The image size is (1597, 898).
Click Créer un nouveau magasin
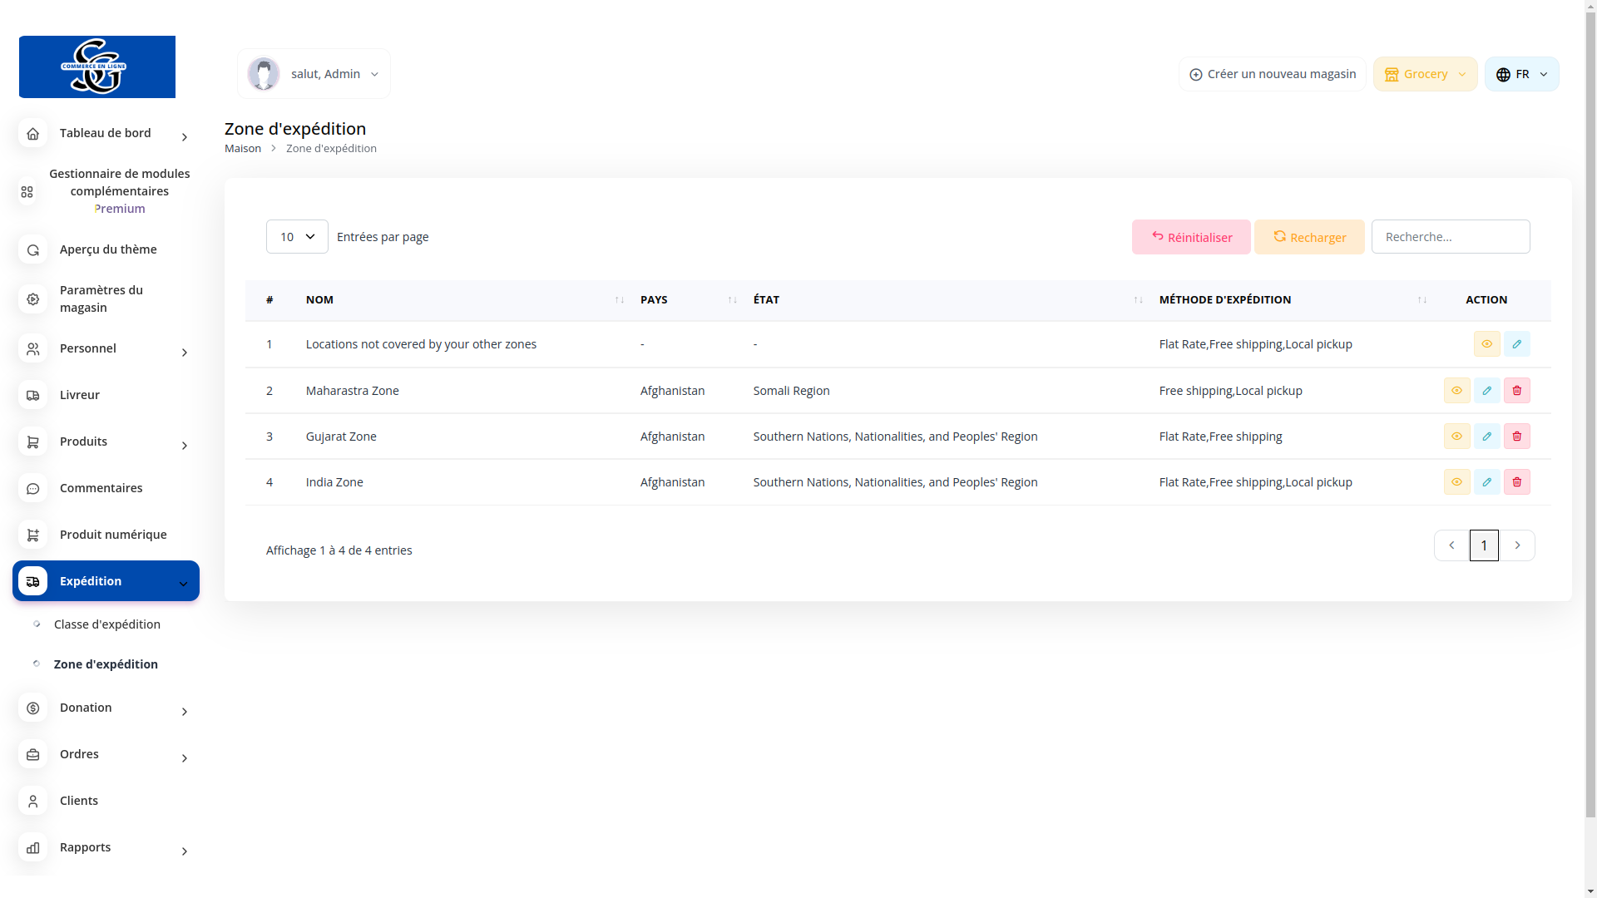(1272, 74)
